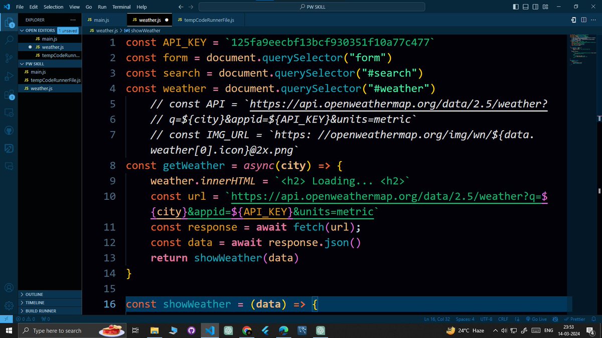The height and width of the screenshot is (338, 602).
Task: Click the Go Live server button
Action: [538, 319]
